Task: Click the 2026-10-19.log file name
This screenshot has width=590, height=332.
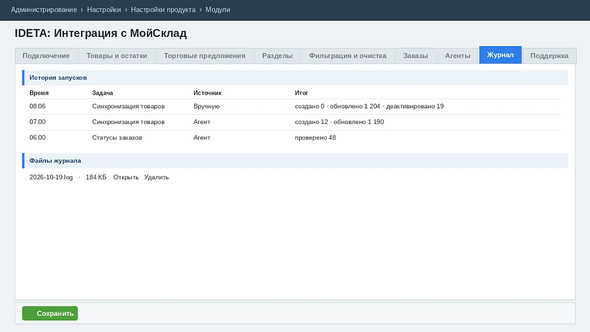Action: pyautogui.click(x=51, y=178)
